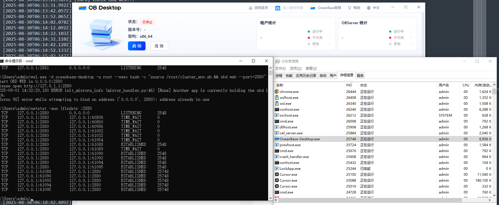Sort by PID column header

click(349, 85)
